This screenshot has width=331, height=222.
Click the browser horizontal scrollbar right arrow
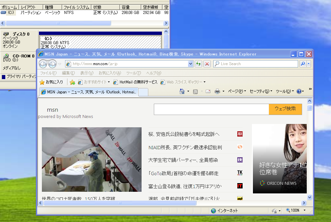[x=304, y=203]
